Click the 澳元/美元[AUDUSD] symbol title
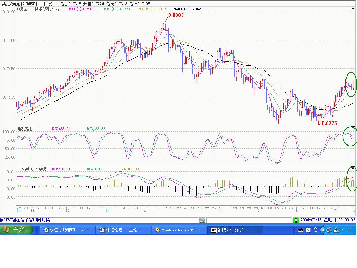Image resolution: width=357 pixels, height=268 pixels. [19, 4]
